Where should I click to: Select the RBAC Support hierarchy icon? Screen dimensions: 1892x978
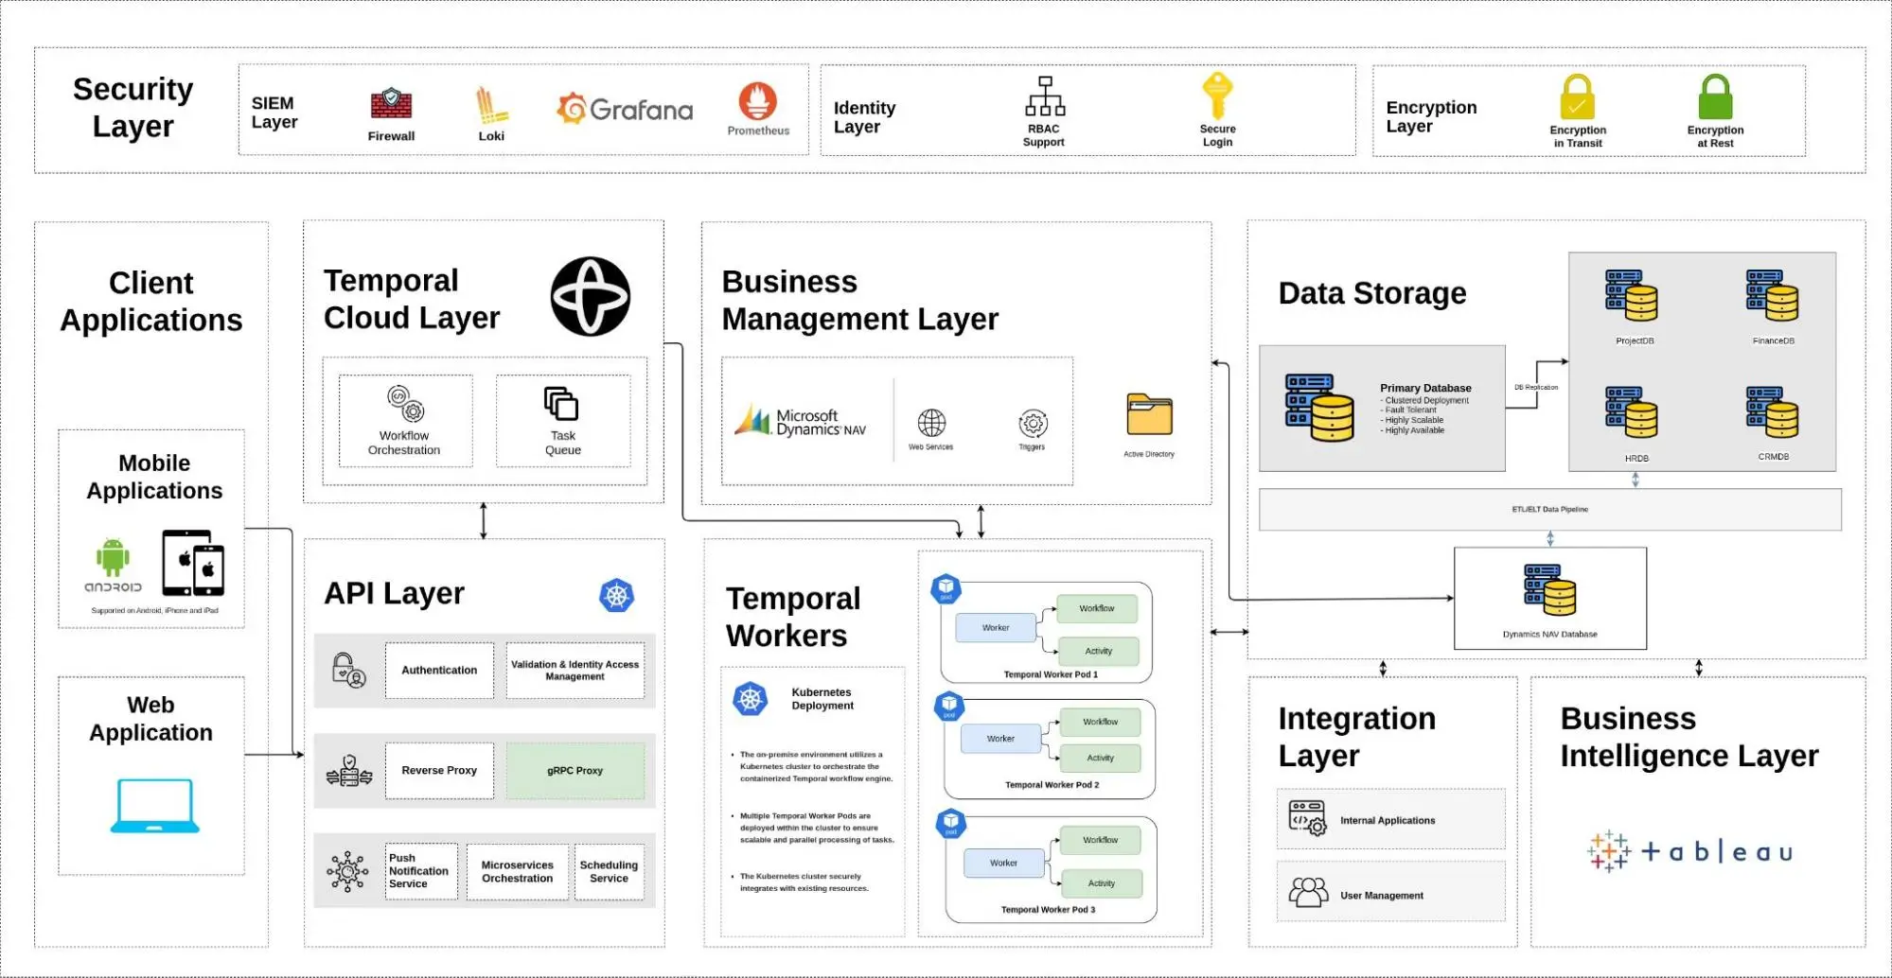pos(1044,96)
